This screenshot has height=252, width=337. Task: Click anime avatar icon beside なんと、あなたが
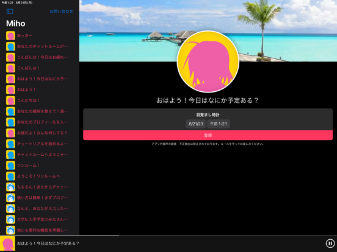(x=10, y=209)
